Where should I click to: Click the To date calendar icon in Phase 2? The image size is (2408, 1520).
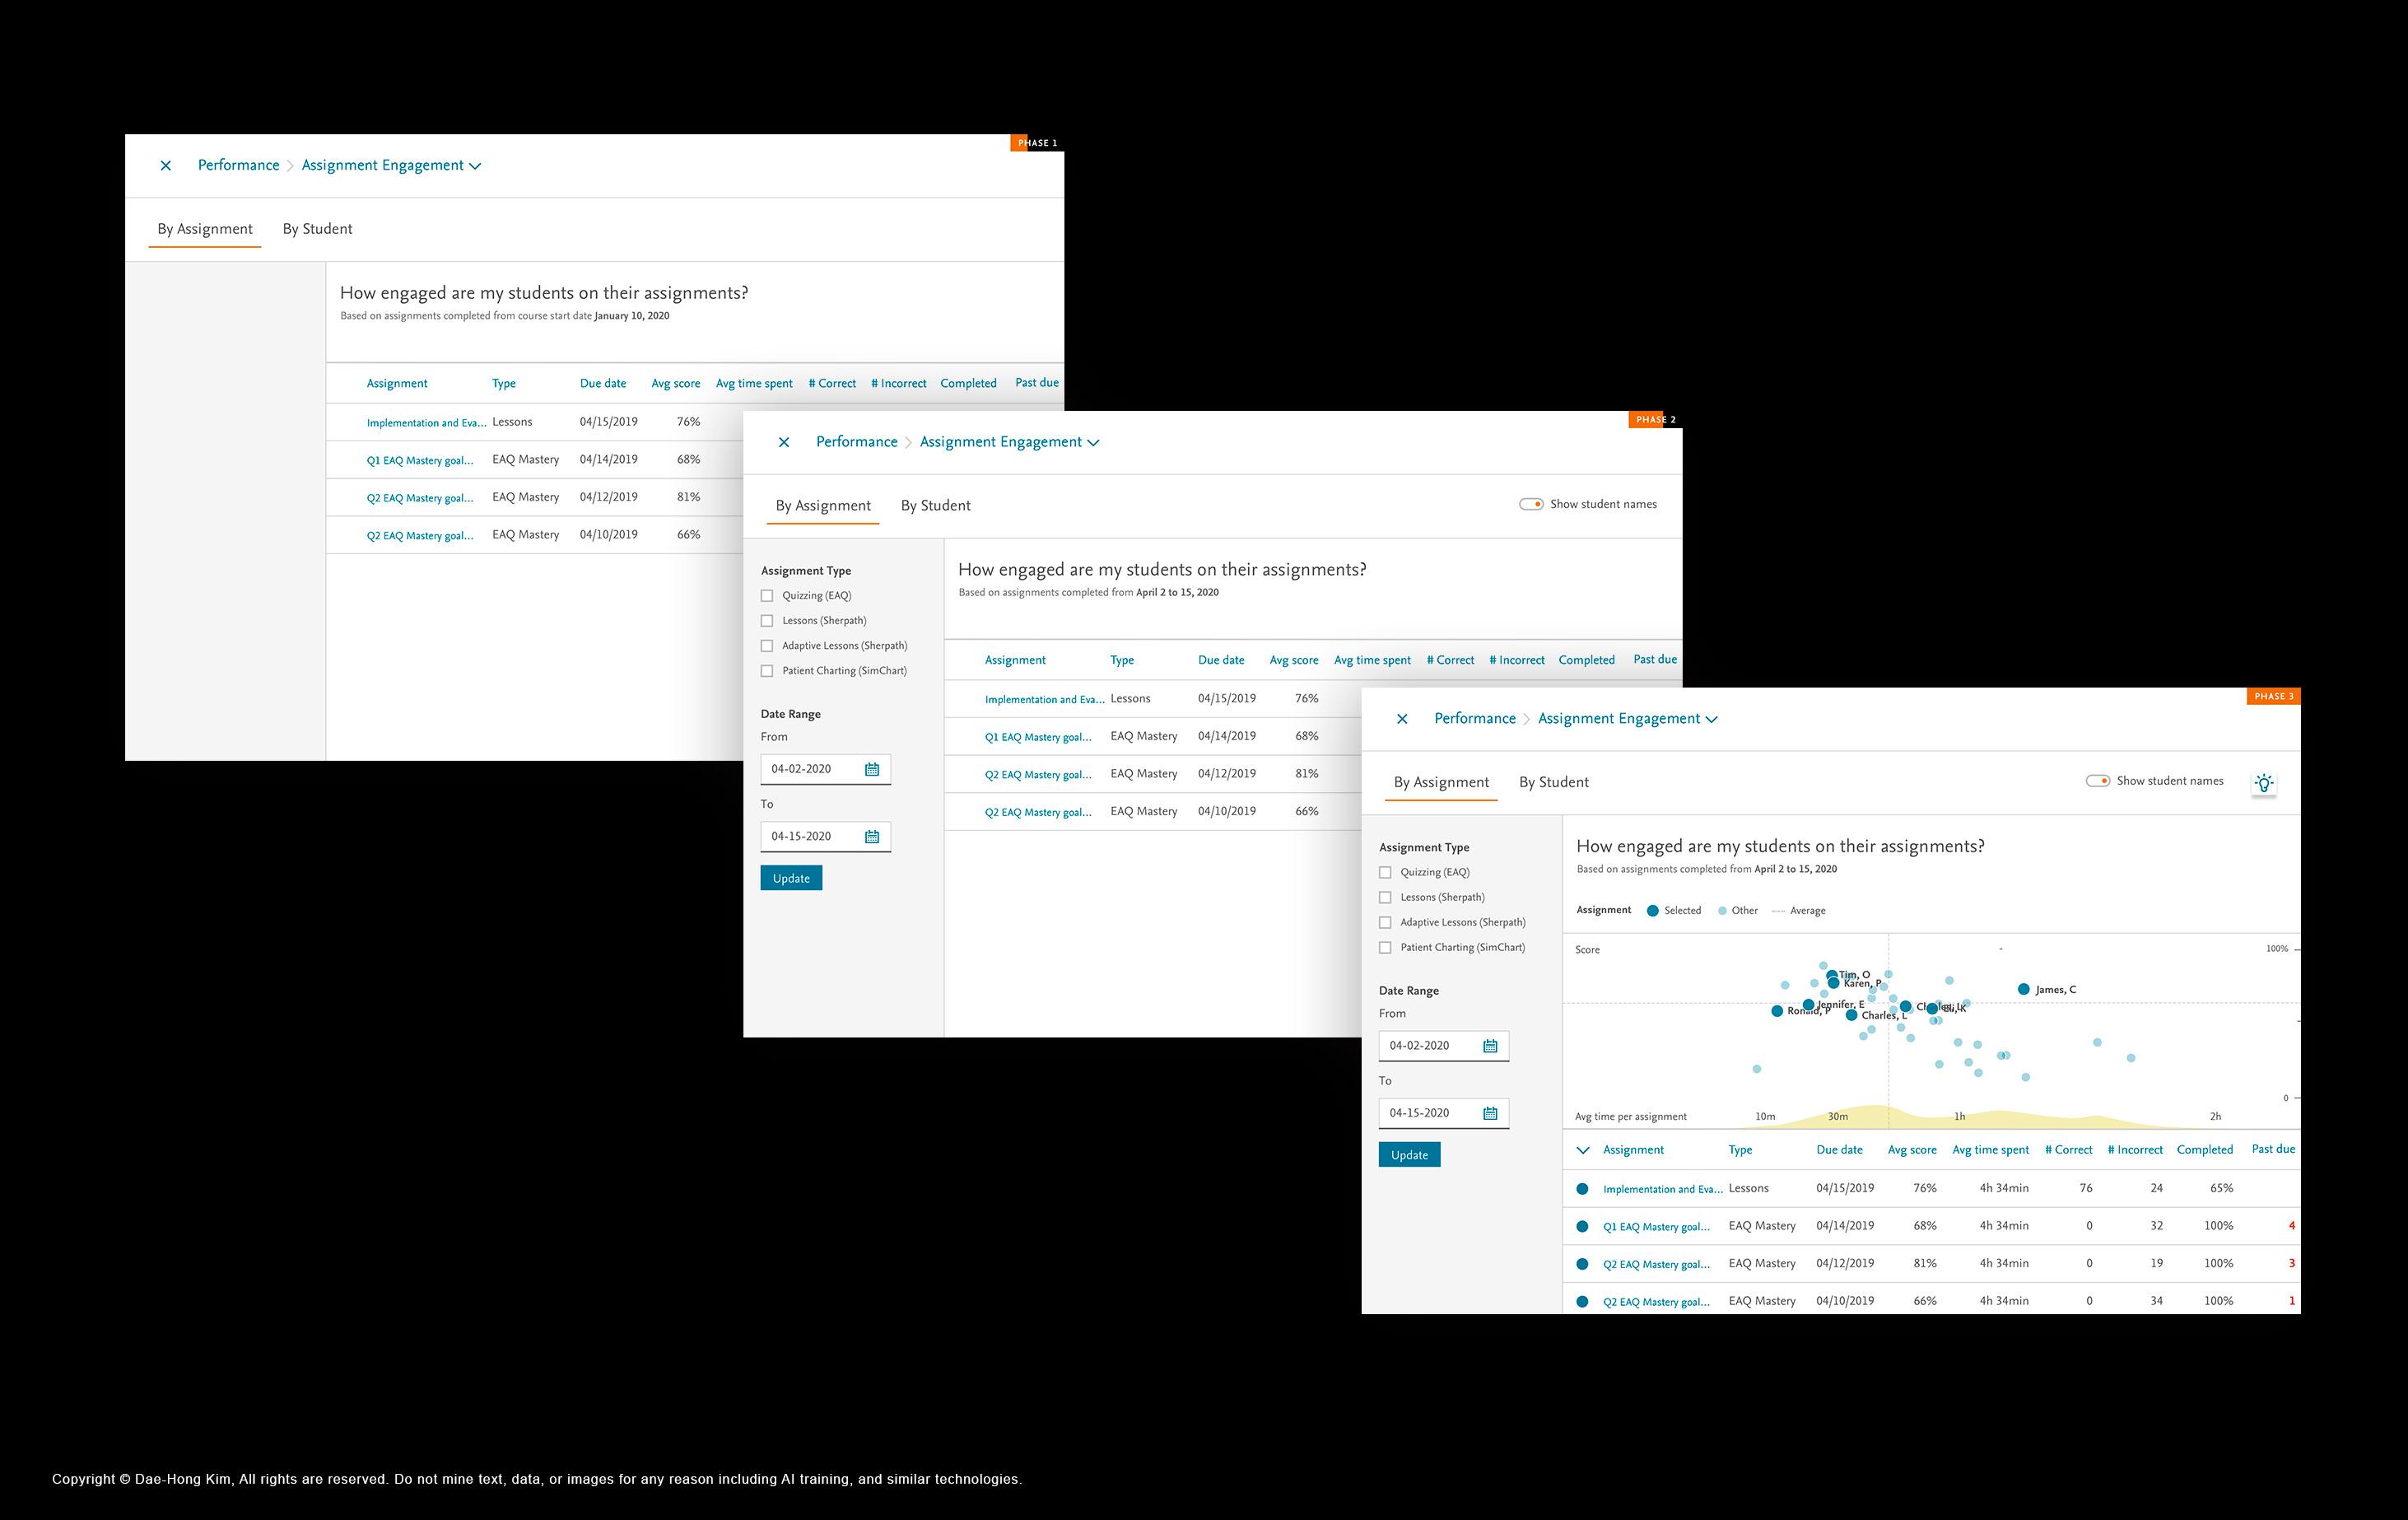coord(872,837)
